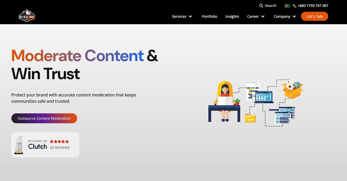Expand the Career dropdown chevron
Image resolution: width=347 pixels, height=181 pixels.
coord(263,16)
